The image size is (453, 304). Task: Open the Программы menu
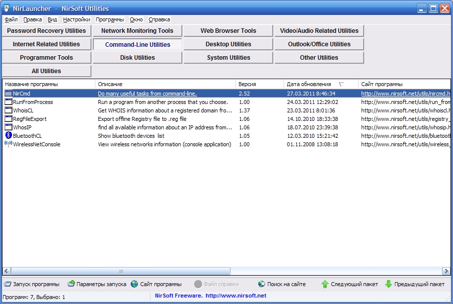pyautogui.click(x=110, y=19)
